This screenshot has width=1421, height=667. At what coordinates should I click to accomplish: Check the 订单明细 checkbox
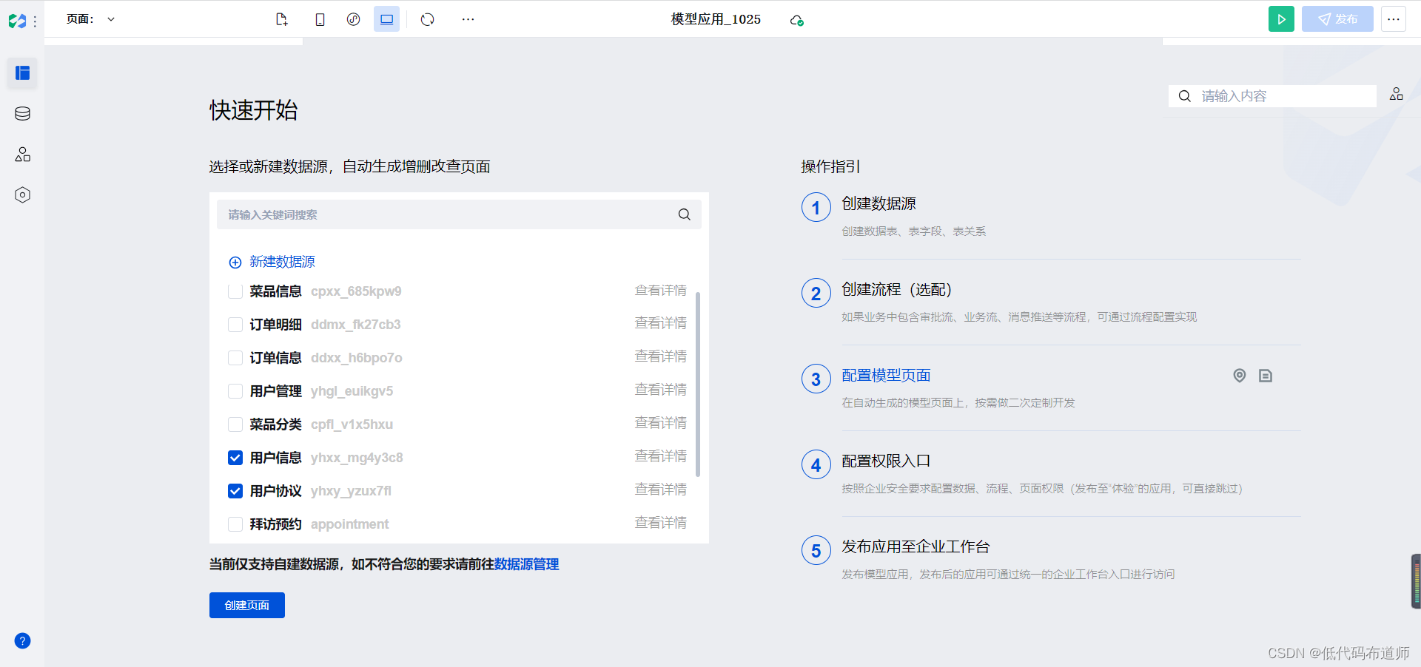point(235,325)
